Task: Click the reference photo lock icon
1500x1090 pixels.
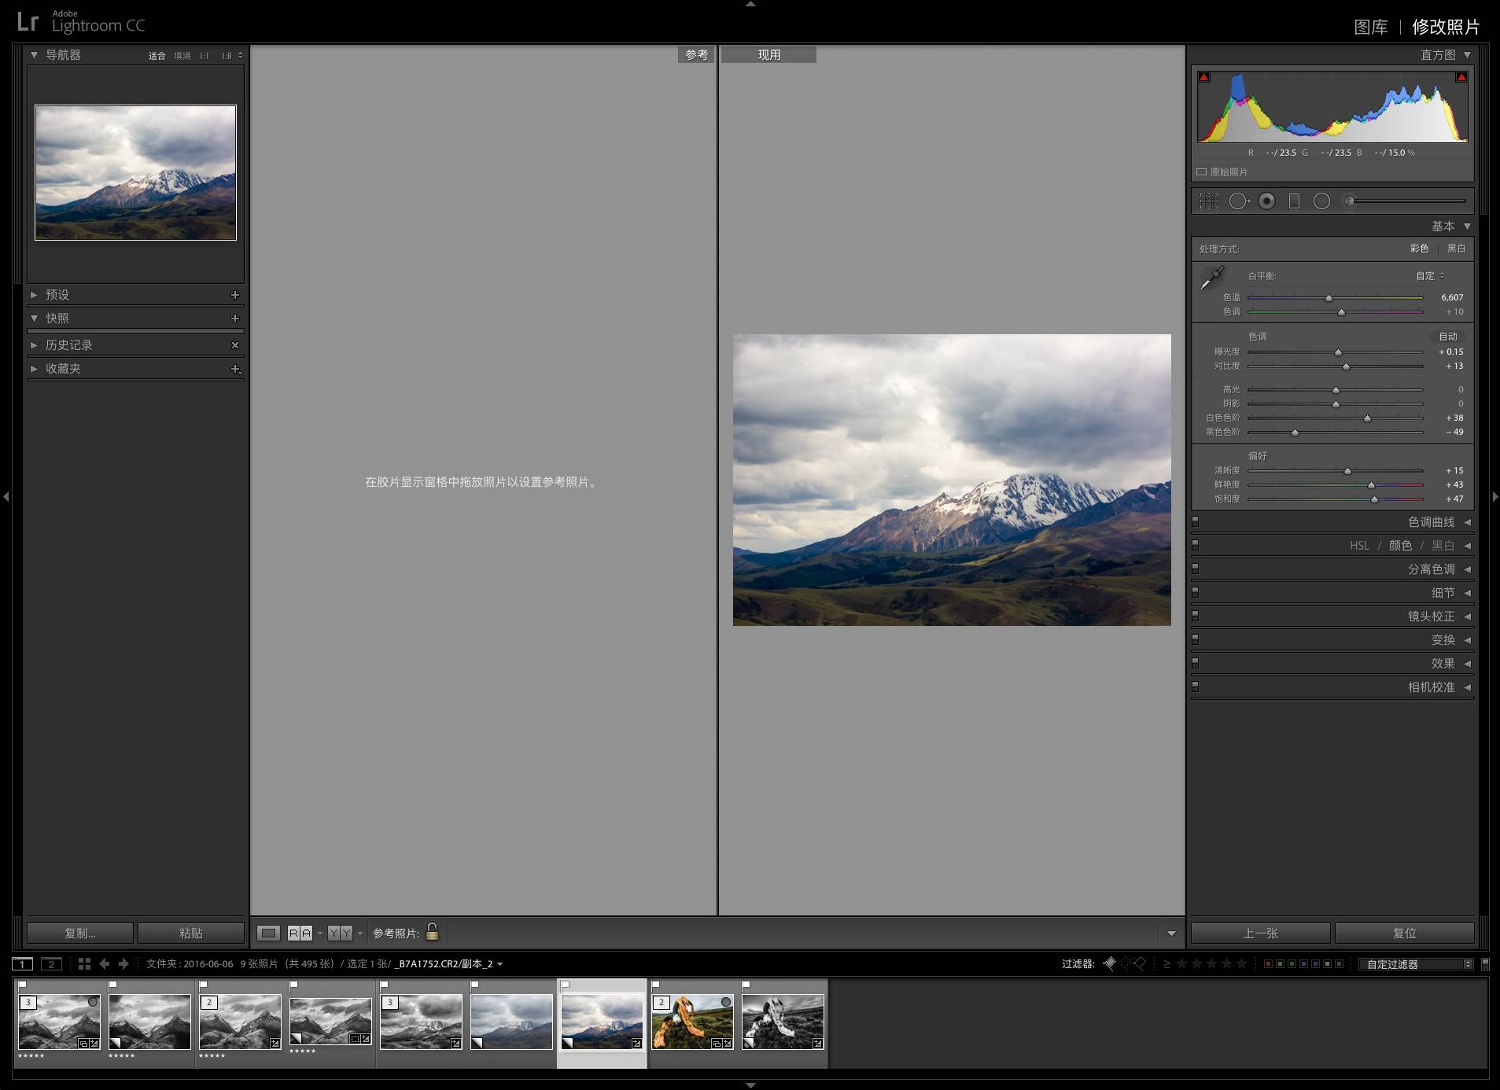Action: click(x=432, y=932)
